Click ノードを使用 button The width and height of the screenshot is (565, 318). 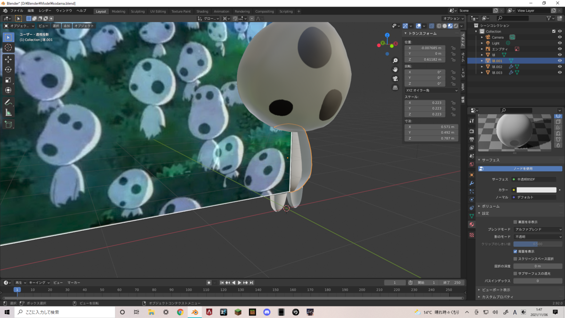520,169
